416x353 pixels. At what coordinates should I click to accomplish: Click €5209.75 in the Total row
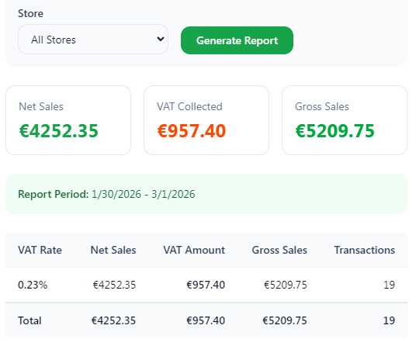pyautogui.click(x=285, y=320)
